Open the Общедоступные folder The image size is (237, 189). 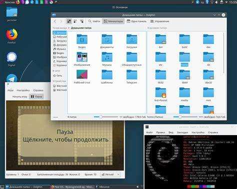[131, 59]
